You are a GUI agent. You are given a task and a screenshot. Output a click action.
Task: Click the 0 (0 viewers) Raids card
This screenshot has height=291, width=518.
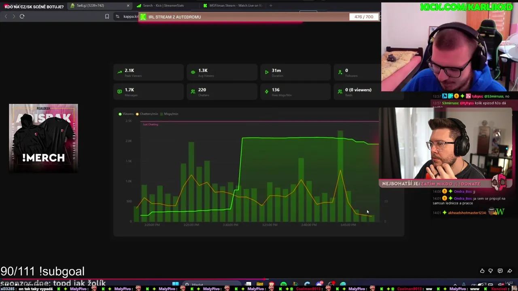369,92
